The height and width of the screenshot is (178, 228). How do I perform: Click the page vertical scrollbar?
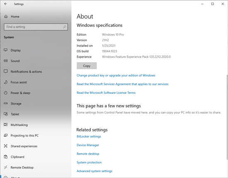[227, 117]
